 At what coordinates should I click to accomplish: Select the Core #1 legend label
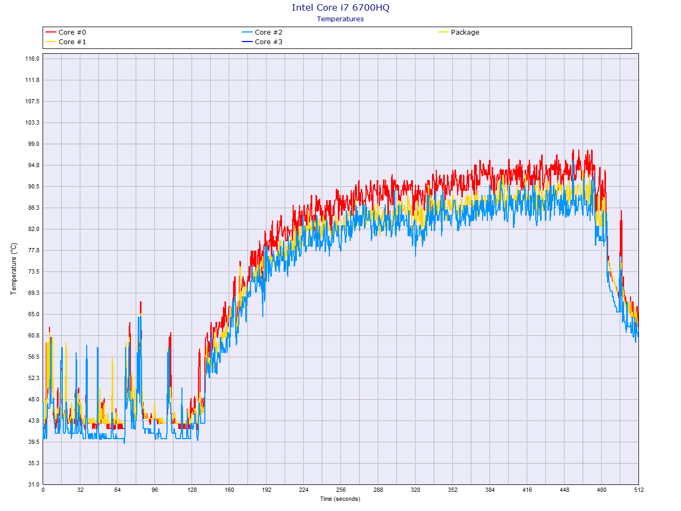72,42
